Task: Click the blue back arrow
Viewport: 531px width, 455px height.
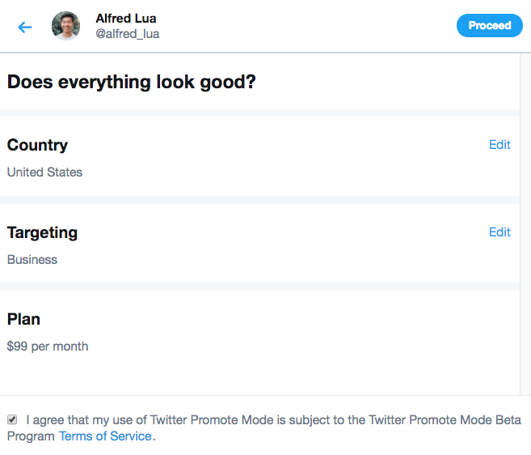Action: pyautogui.click(x=25, y=27)
